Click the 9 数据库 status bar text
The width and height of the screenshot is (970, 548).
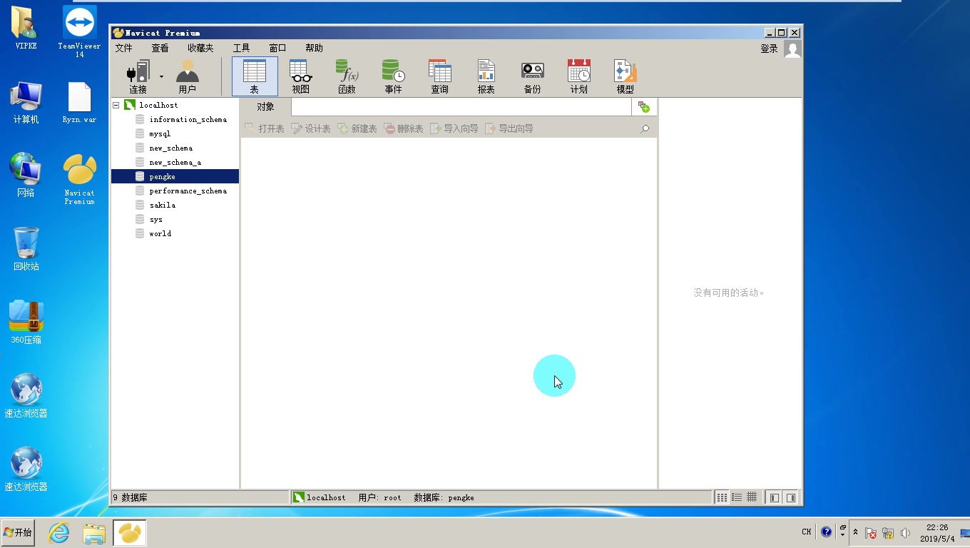[x=130, y=497]
